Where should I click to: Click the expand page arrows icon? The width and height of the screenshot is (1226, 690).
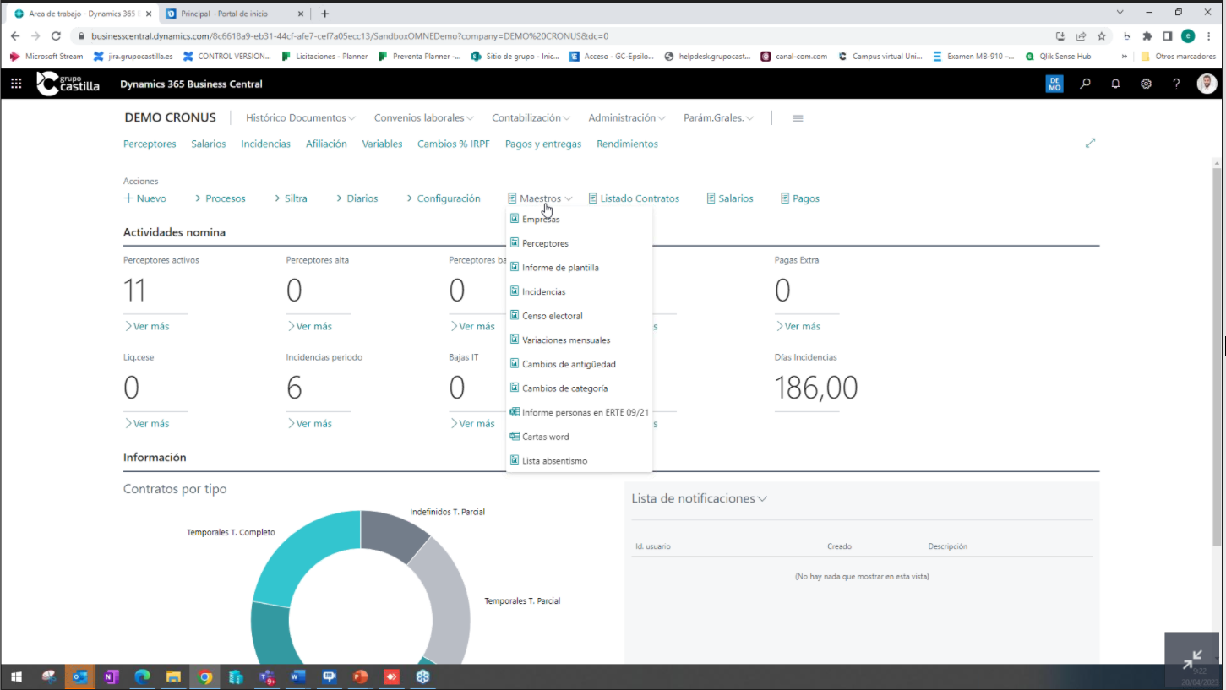coord(1090,144)
